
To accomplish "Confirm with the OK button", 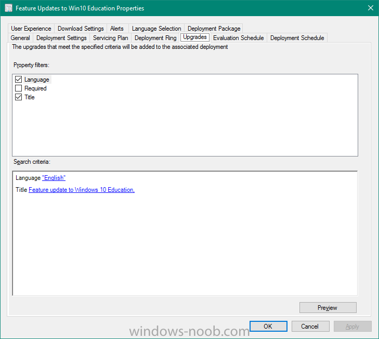I will tap(268, 326).
